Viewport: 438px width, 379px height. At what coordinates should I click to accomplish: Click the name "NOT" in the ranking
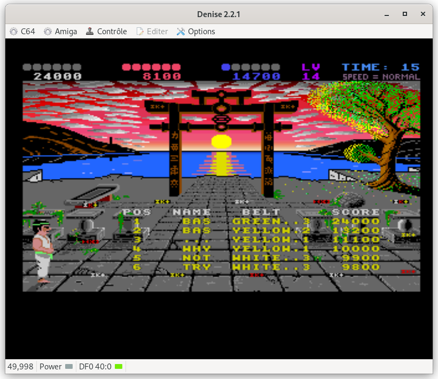pyautogui.click(x=197, y=258)
